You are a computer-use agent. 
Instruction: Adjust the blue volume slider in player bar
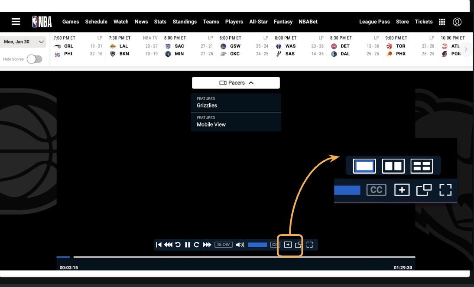pos(257,245)
